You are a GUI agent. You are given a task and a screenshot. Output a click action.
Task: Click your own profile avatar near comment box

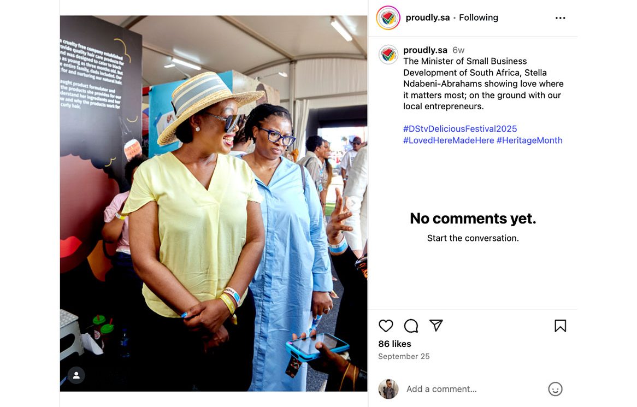point(388,389)
